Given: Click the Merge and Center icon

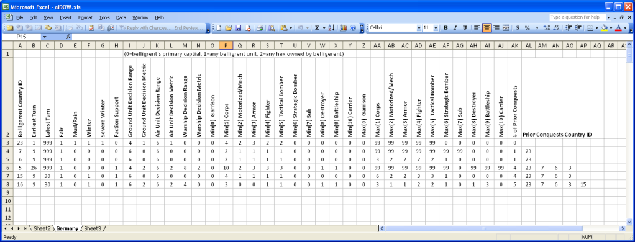Looking at the screenshot, I should 506,28.
